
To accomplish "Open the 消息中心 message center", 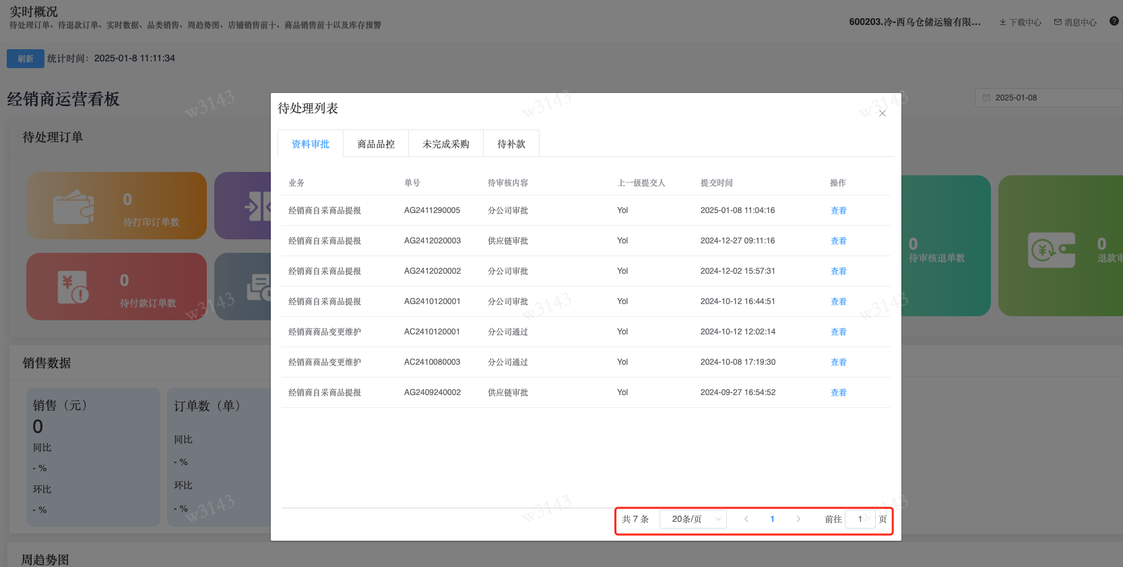I will click(x=1075, y=22).
